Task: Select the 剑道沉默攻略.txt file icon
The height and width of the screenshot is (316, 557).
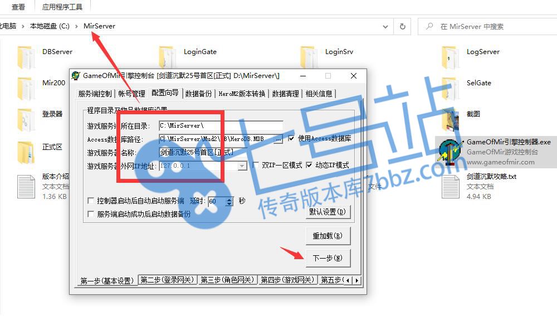Action: pyautogui.click(x=451, y=187)
